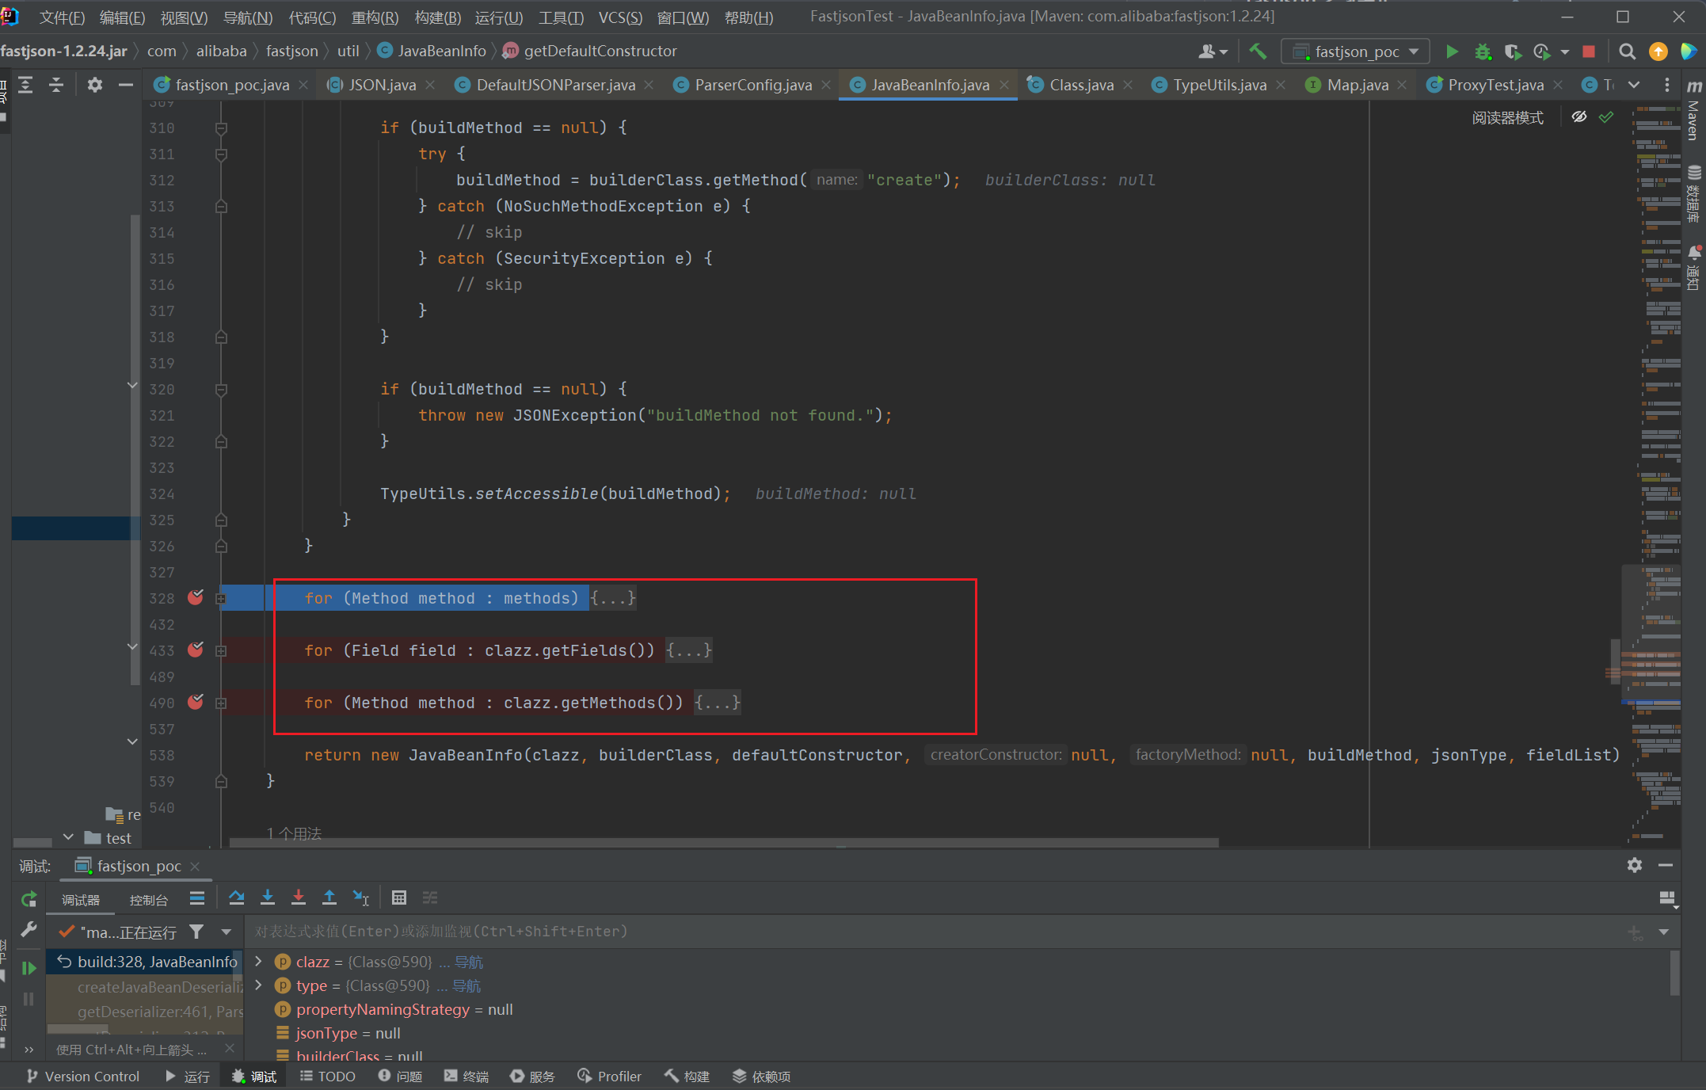Click the Step Out icon

329,898
